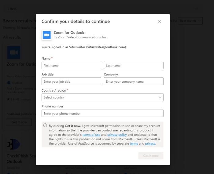Click the 'Country / region' label
The image size is (214, 174).
tap(54, 90)
